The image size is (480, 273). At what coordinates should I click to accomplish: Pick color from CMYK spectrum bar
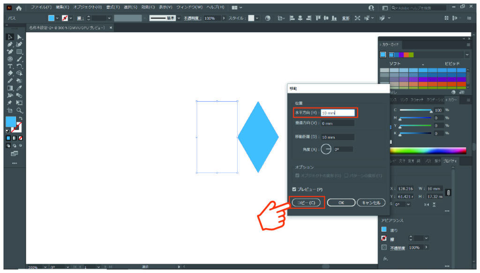tap(428, 150)
